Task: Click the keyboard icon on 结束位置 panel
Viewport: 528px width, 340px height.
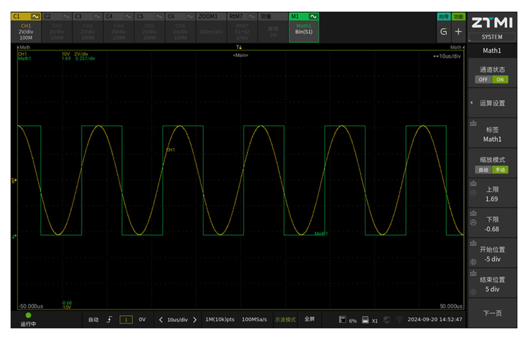Action: (473, 273)
